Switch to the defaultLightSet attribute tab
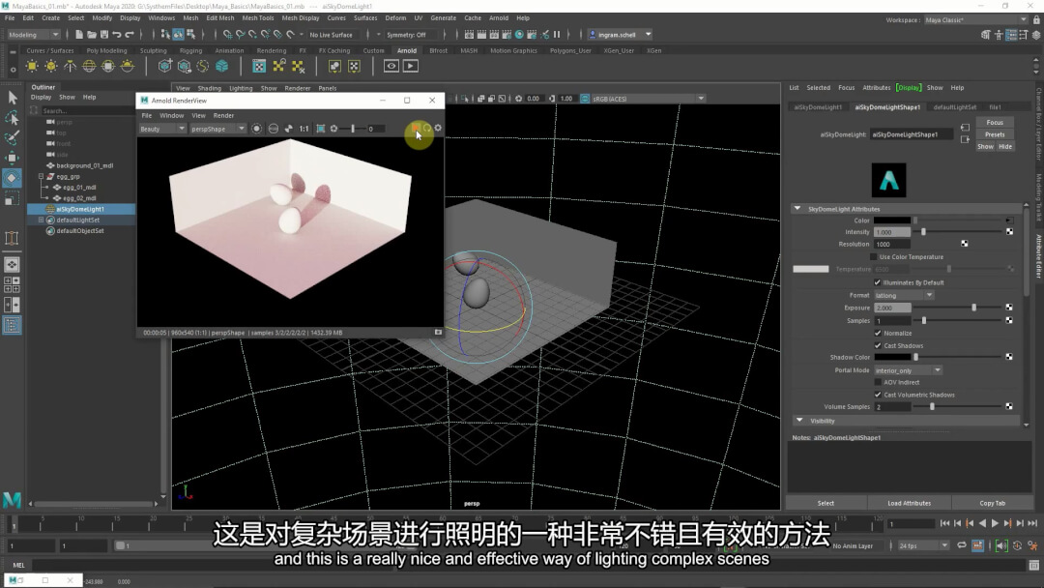The height and width of the screenshot is (588, 1044). 955,107
